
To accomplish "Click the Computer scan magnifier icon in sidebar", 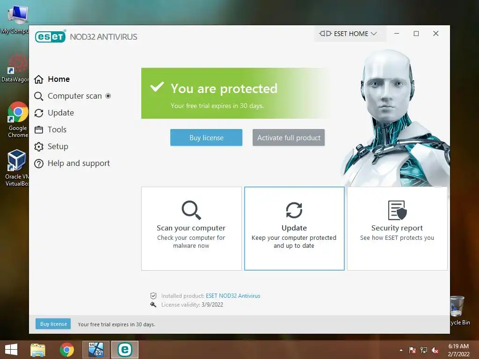I will tap(38, 96).
